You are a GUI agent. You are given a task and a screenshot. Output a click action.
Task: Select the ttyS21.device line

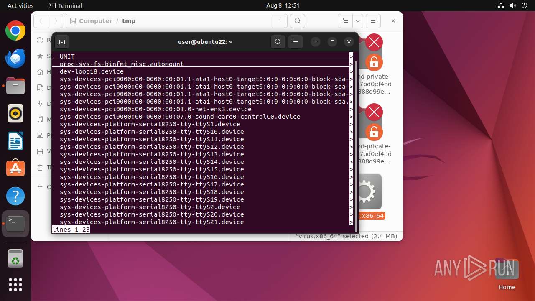152,222
